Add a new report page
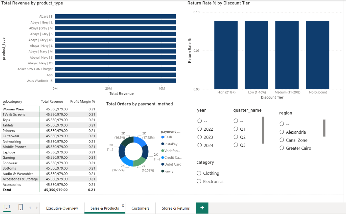Screen dimensions: 346x214 click(202, 208)
